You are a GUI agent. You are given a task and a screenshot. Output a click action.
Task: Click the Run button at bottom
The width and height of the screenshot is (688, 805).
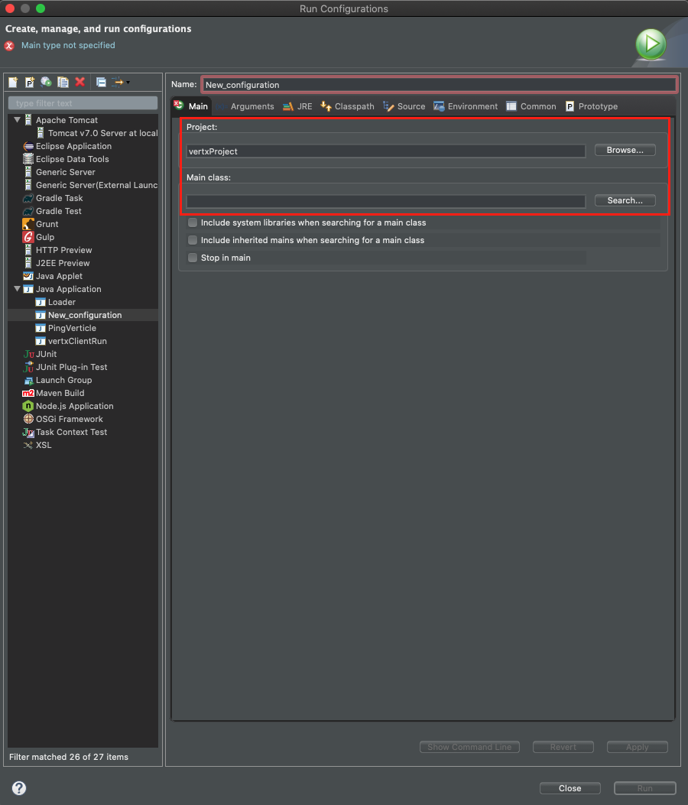point(645,788)
